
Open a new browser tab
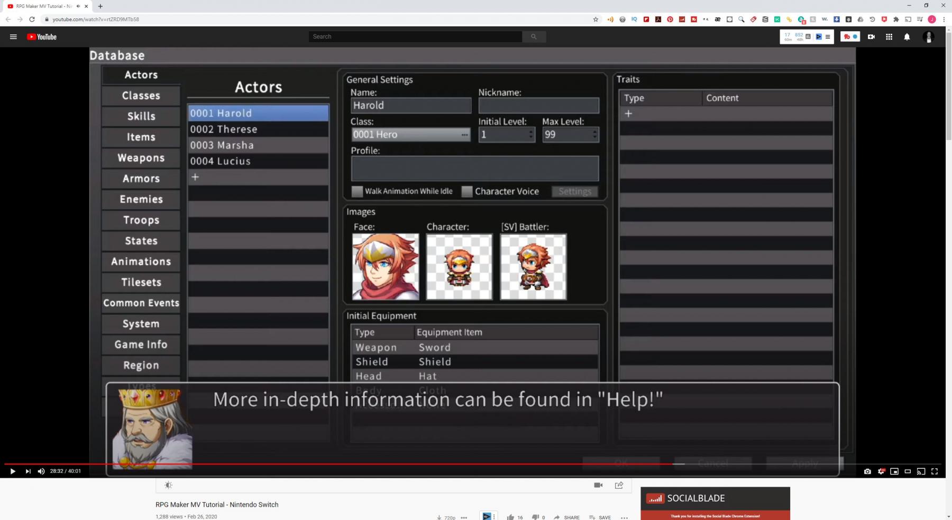tap(100, 6)
